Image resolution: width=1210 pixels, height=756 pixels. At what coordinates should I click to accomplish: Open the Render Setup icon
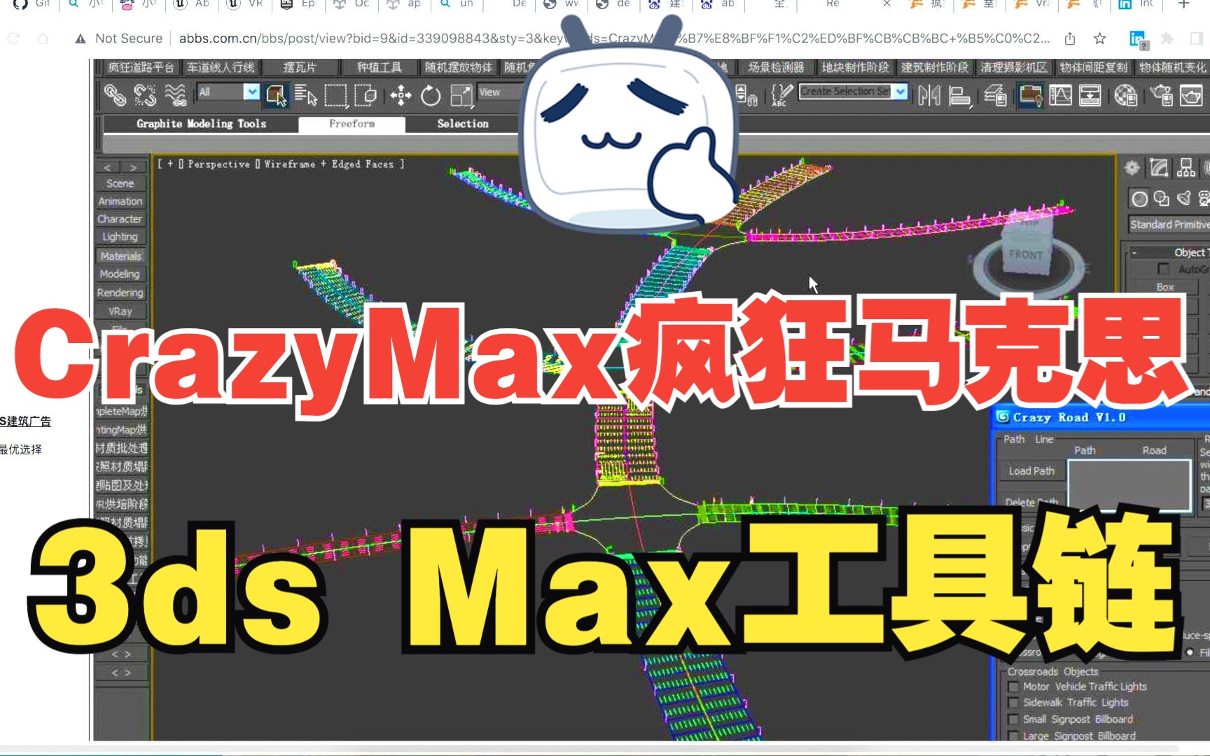click(1161, 94)
